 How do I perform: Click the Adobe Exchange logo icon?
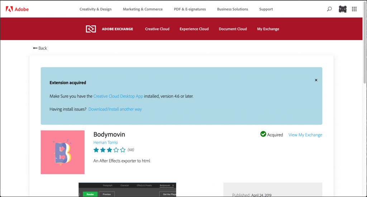(x=91, y=29)
